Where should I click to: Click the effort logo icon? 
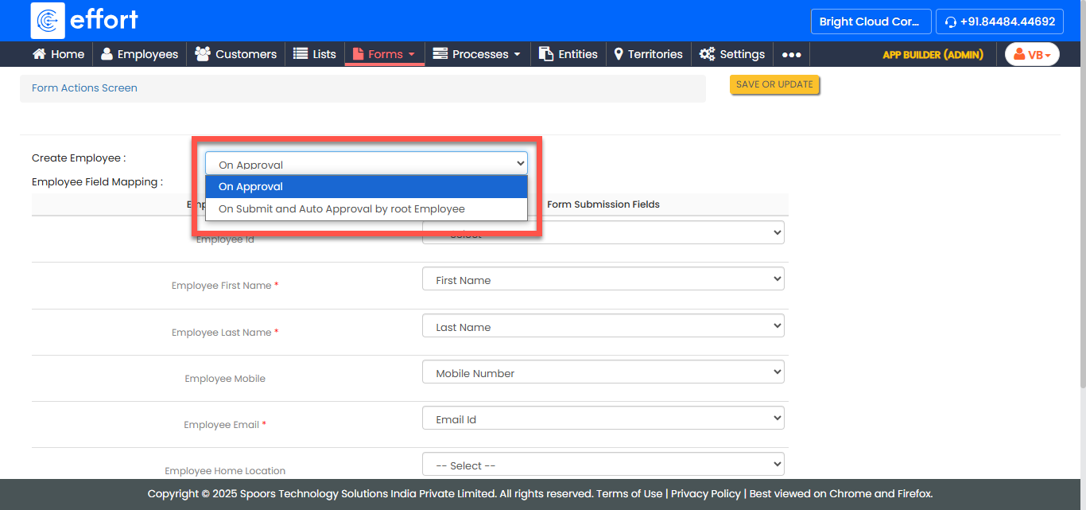[x=48, y=21]
